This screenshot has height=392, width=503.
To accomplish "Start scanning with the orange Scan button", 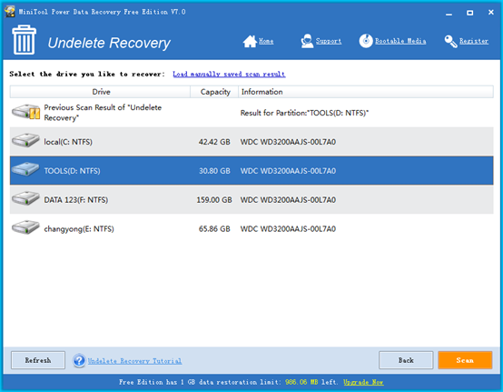I will point(465,360).
